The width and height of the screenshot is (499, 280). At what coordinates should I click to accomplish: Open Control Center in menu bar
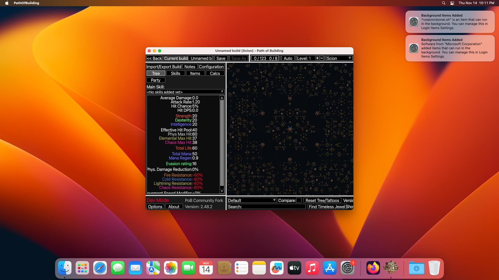pyautogui.click(x=452, y=3)
